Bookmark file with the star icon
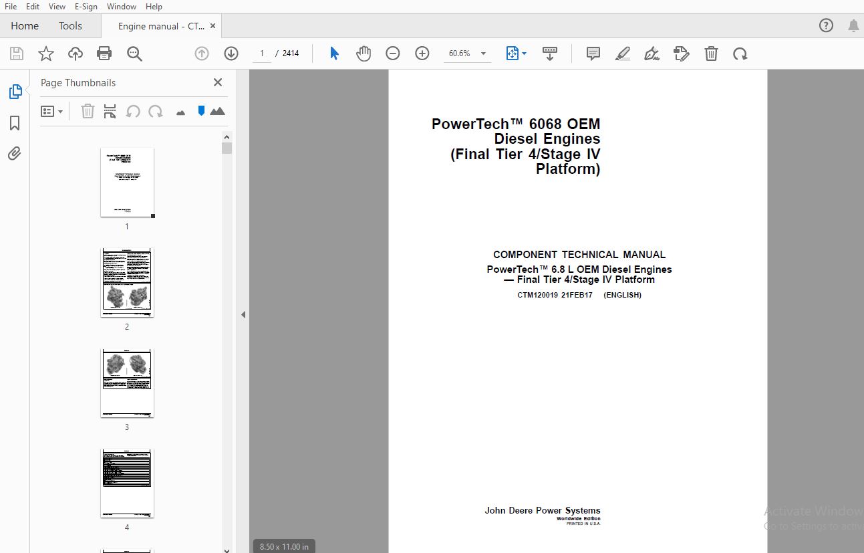This screenshot has height=553, width=864. [x=46, y=53]
